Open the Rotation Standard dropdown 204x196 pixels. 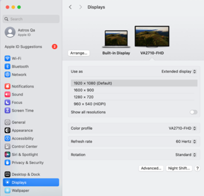(186, 154)
